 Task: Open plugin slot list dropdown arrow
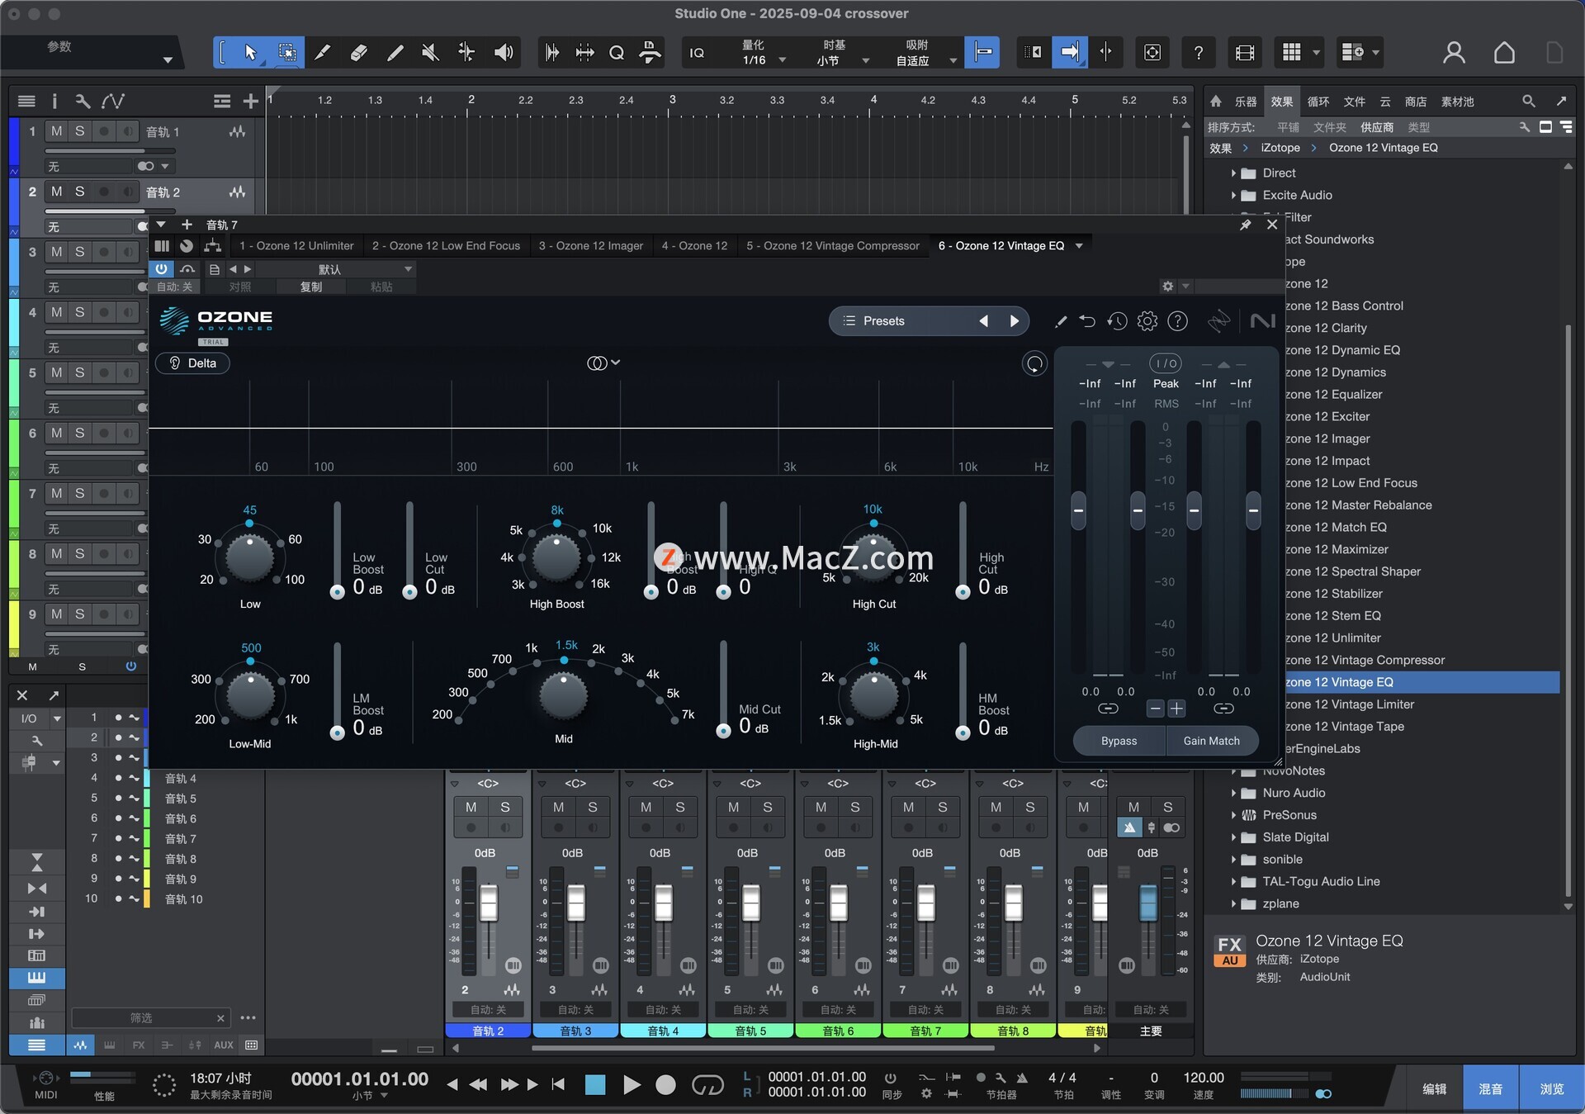[1079, 246]
